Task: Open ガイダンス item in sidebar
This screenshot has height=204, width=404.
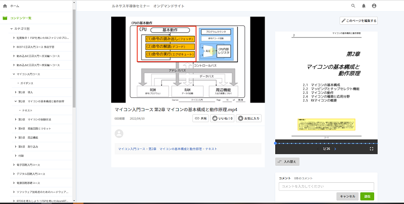Action: [27, 83]
